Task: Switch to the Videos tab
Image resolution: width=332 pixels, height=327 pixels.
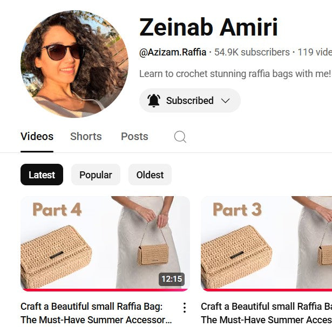Action: 37,136
